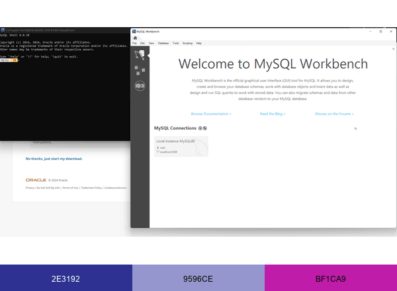Open the Cookievoorkeuren footer link

coord(115,188)
